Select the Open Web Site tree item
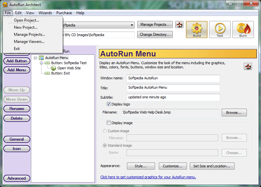 point(69,68)
